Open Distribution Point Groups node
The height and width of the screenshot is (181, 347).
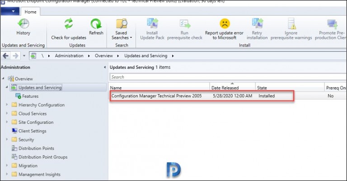click(43, 157)
